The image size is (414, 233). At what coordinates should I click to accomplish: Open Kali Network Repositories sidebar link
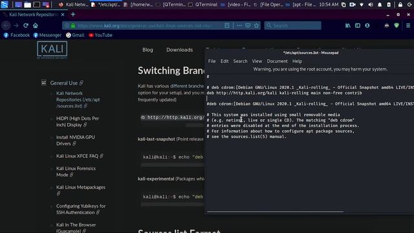click(x=78, y=100)
